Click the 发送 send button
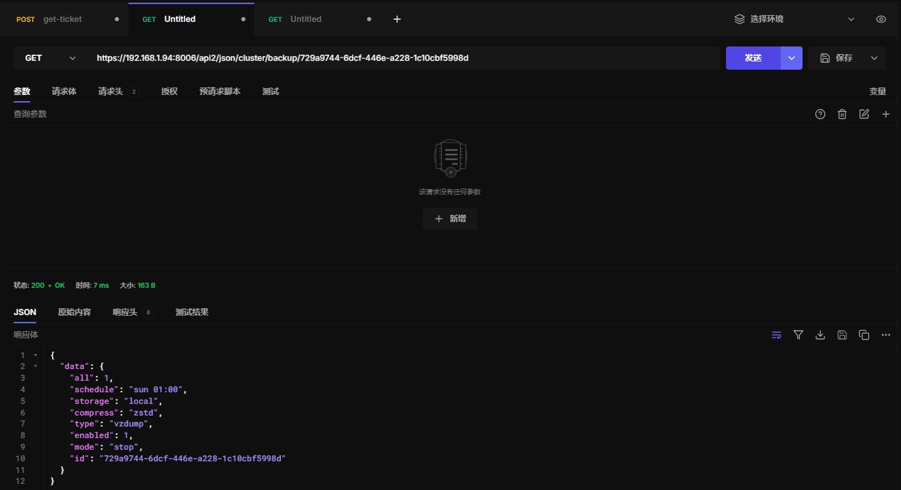 coord(753,58)
